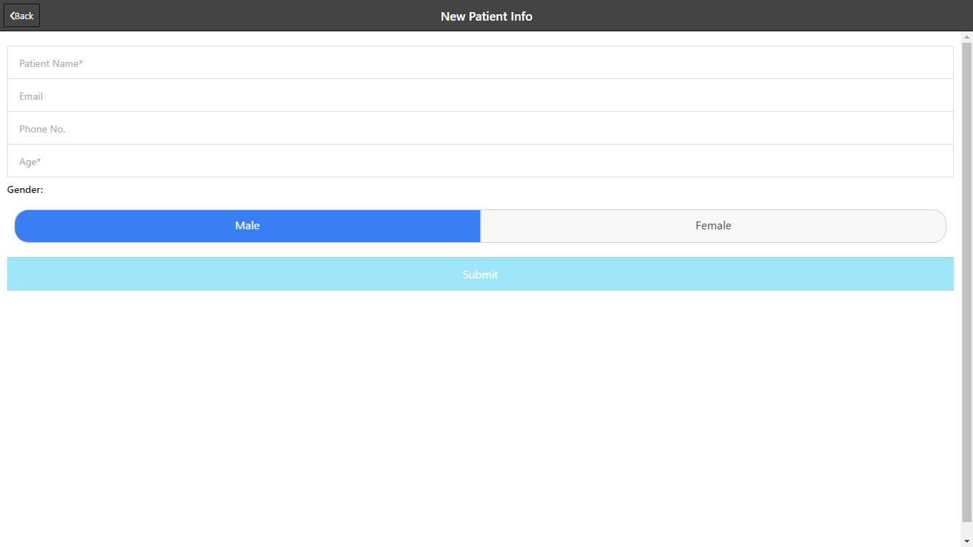Click the Back chevron arrow icon

pos(11,16)
